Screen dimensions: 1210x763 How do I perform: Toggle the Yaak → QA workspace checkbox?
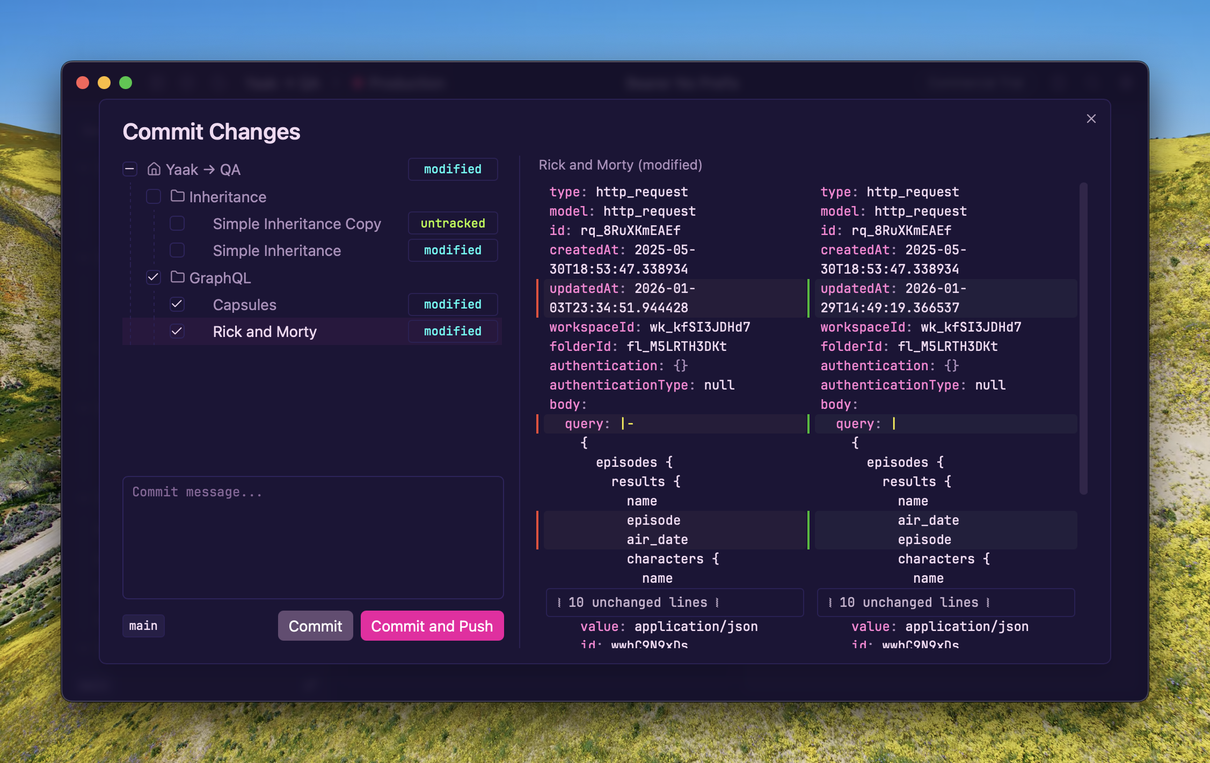point(130,170)
